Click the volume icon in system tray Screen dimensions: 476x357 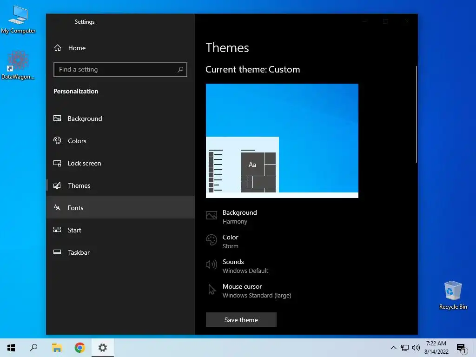coord(416,348)
